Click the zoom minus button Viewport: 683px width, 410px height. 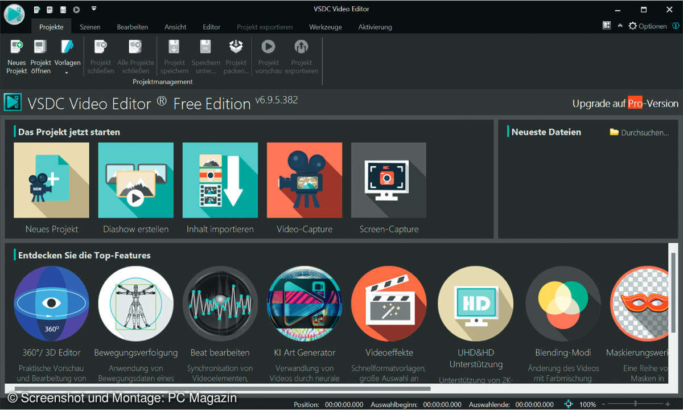tap(604, 404)
